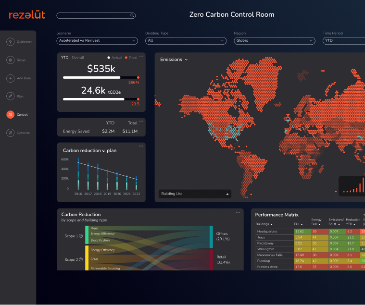The height and width of the screenshot is (305, 365).
Task: Click the Scope 1 help icon
Action: pos(81,236)
